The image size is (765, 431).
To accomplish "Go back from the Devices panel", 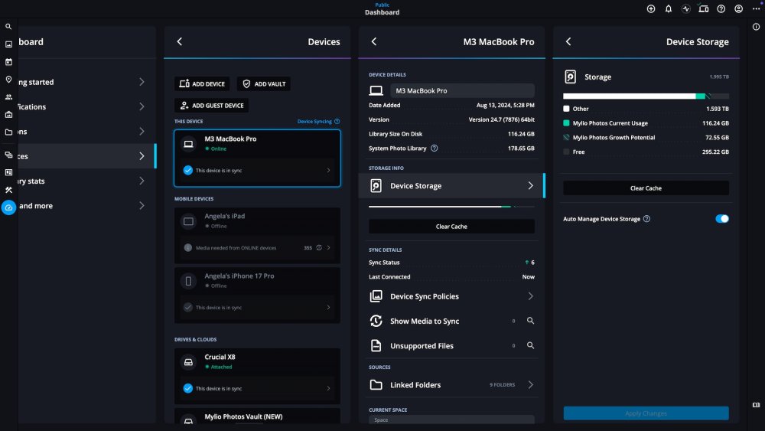I will pyautogui.click(x=180, y=41).
